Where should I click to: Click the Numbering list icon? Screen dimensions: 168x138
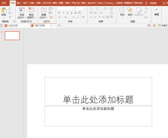(98, 9)
